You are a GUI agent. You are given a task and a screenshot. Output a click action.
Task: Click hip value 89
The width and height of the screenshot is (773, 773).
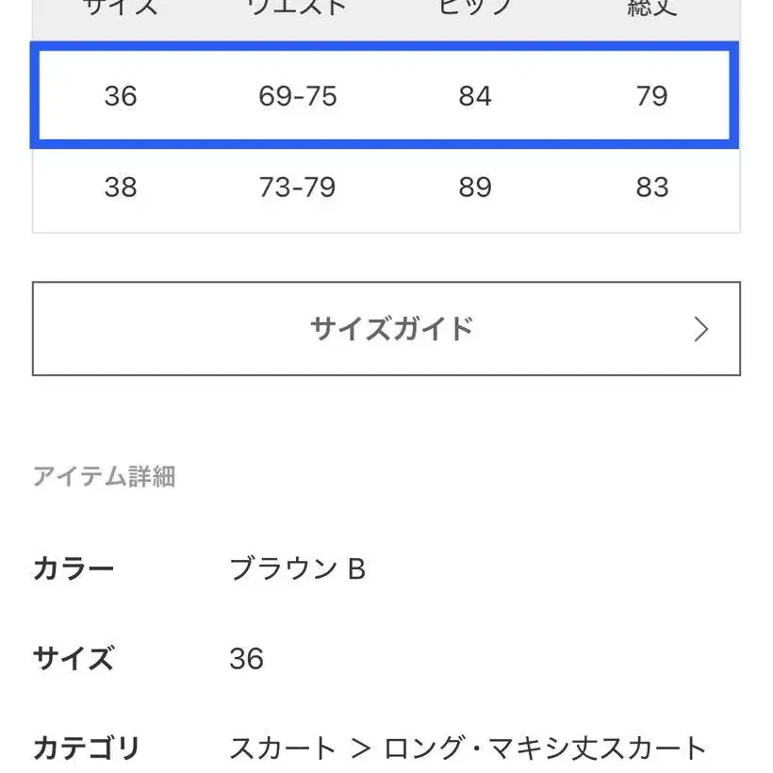coord(475,188)
